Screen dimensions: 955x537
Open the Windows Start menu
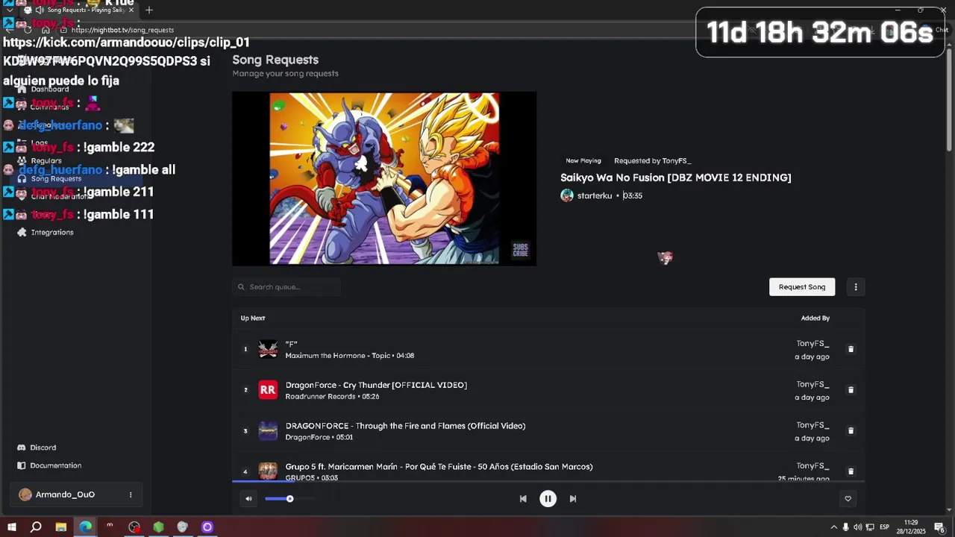pos(12,527)
